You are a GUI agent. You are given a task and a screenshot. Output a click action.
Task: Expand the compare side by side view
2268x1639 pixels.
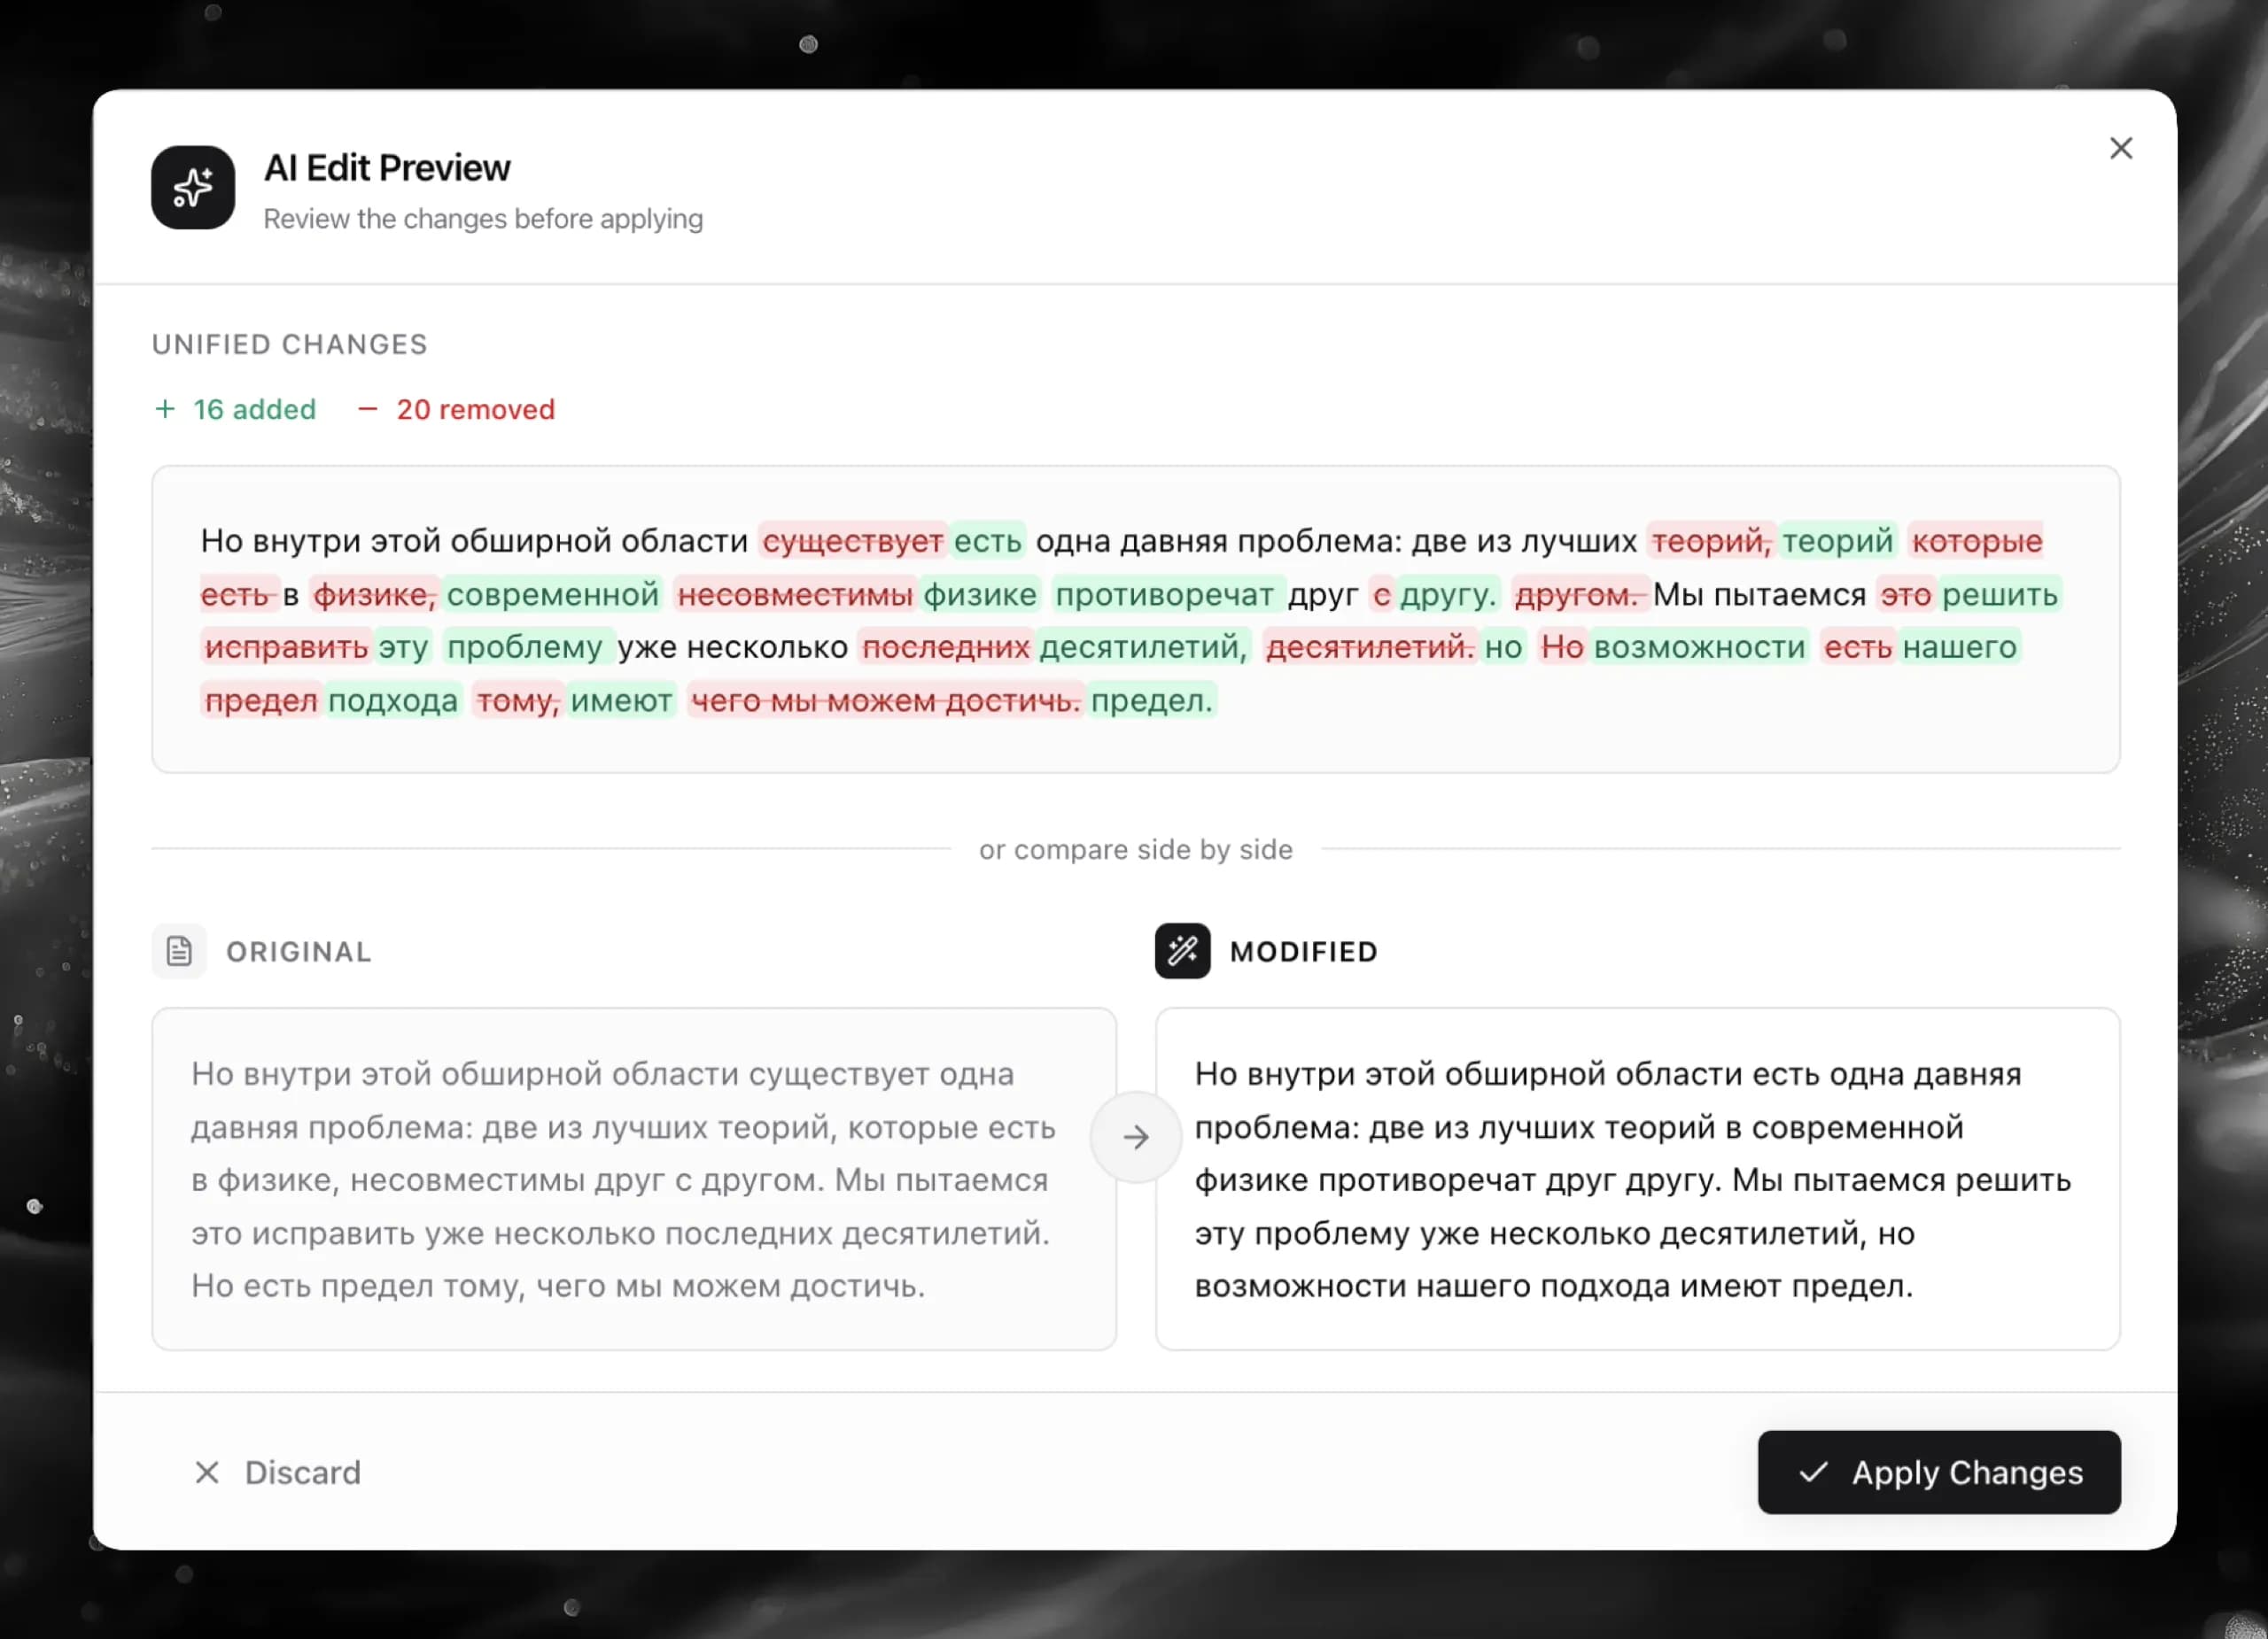click(x=1135, y=848)
